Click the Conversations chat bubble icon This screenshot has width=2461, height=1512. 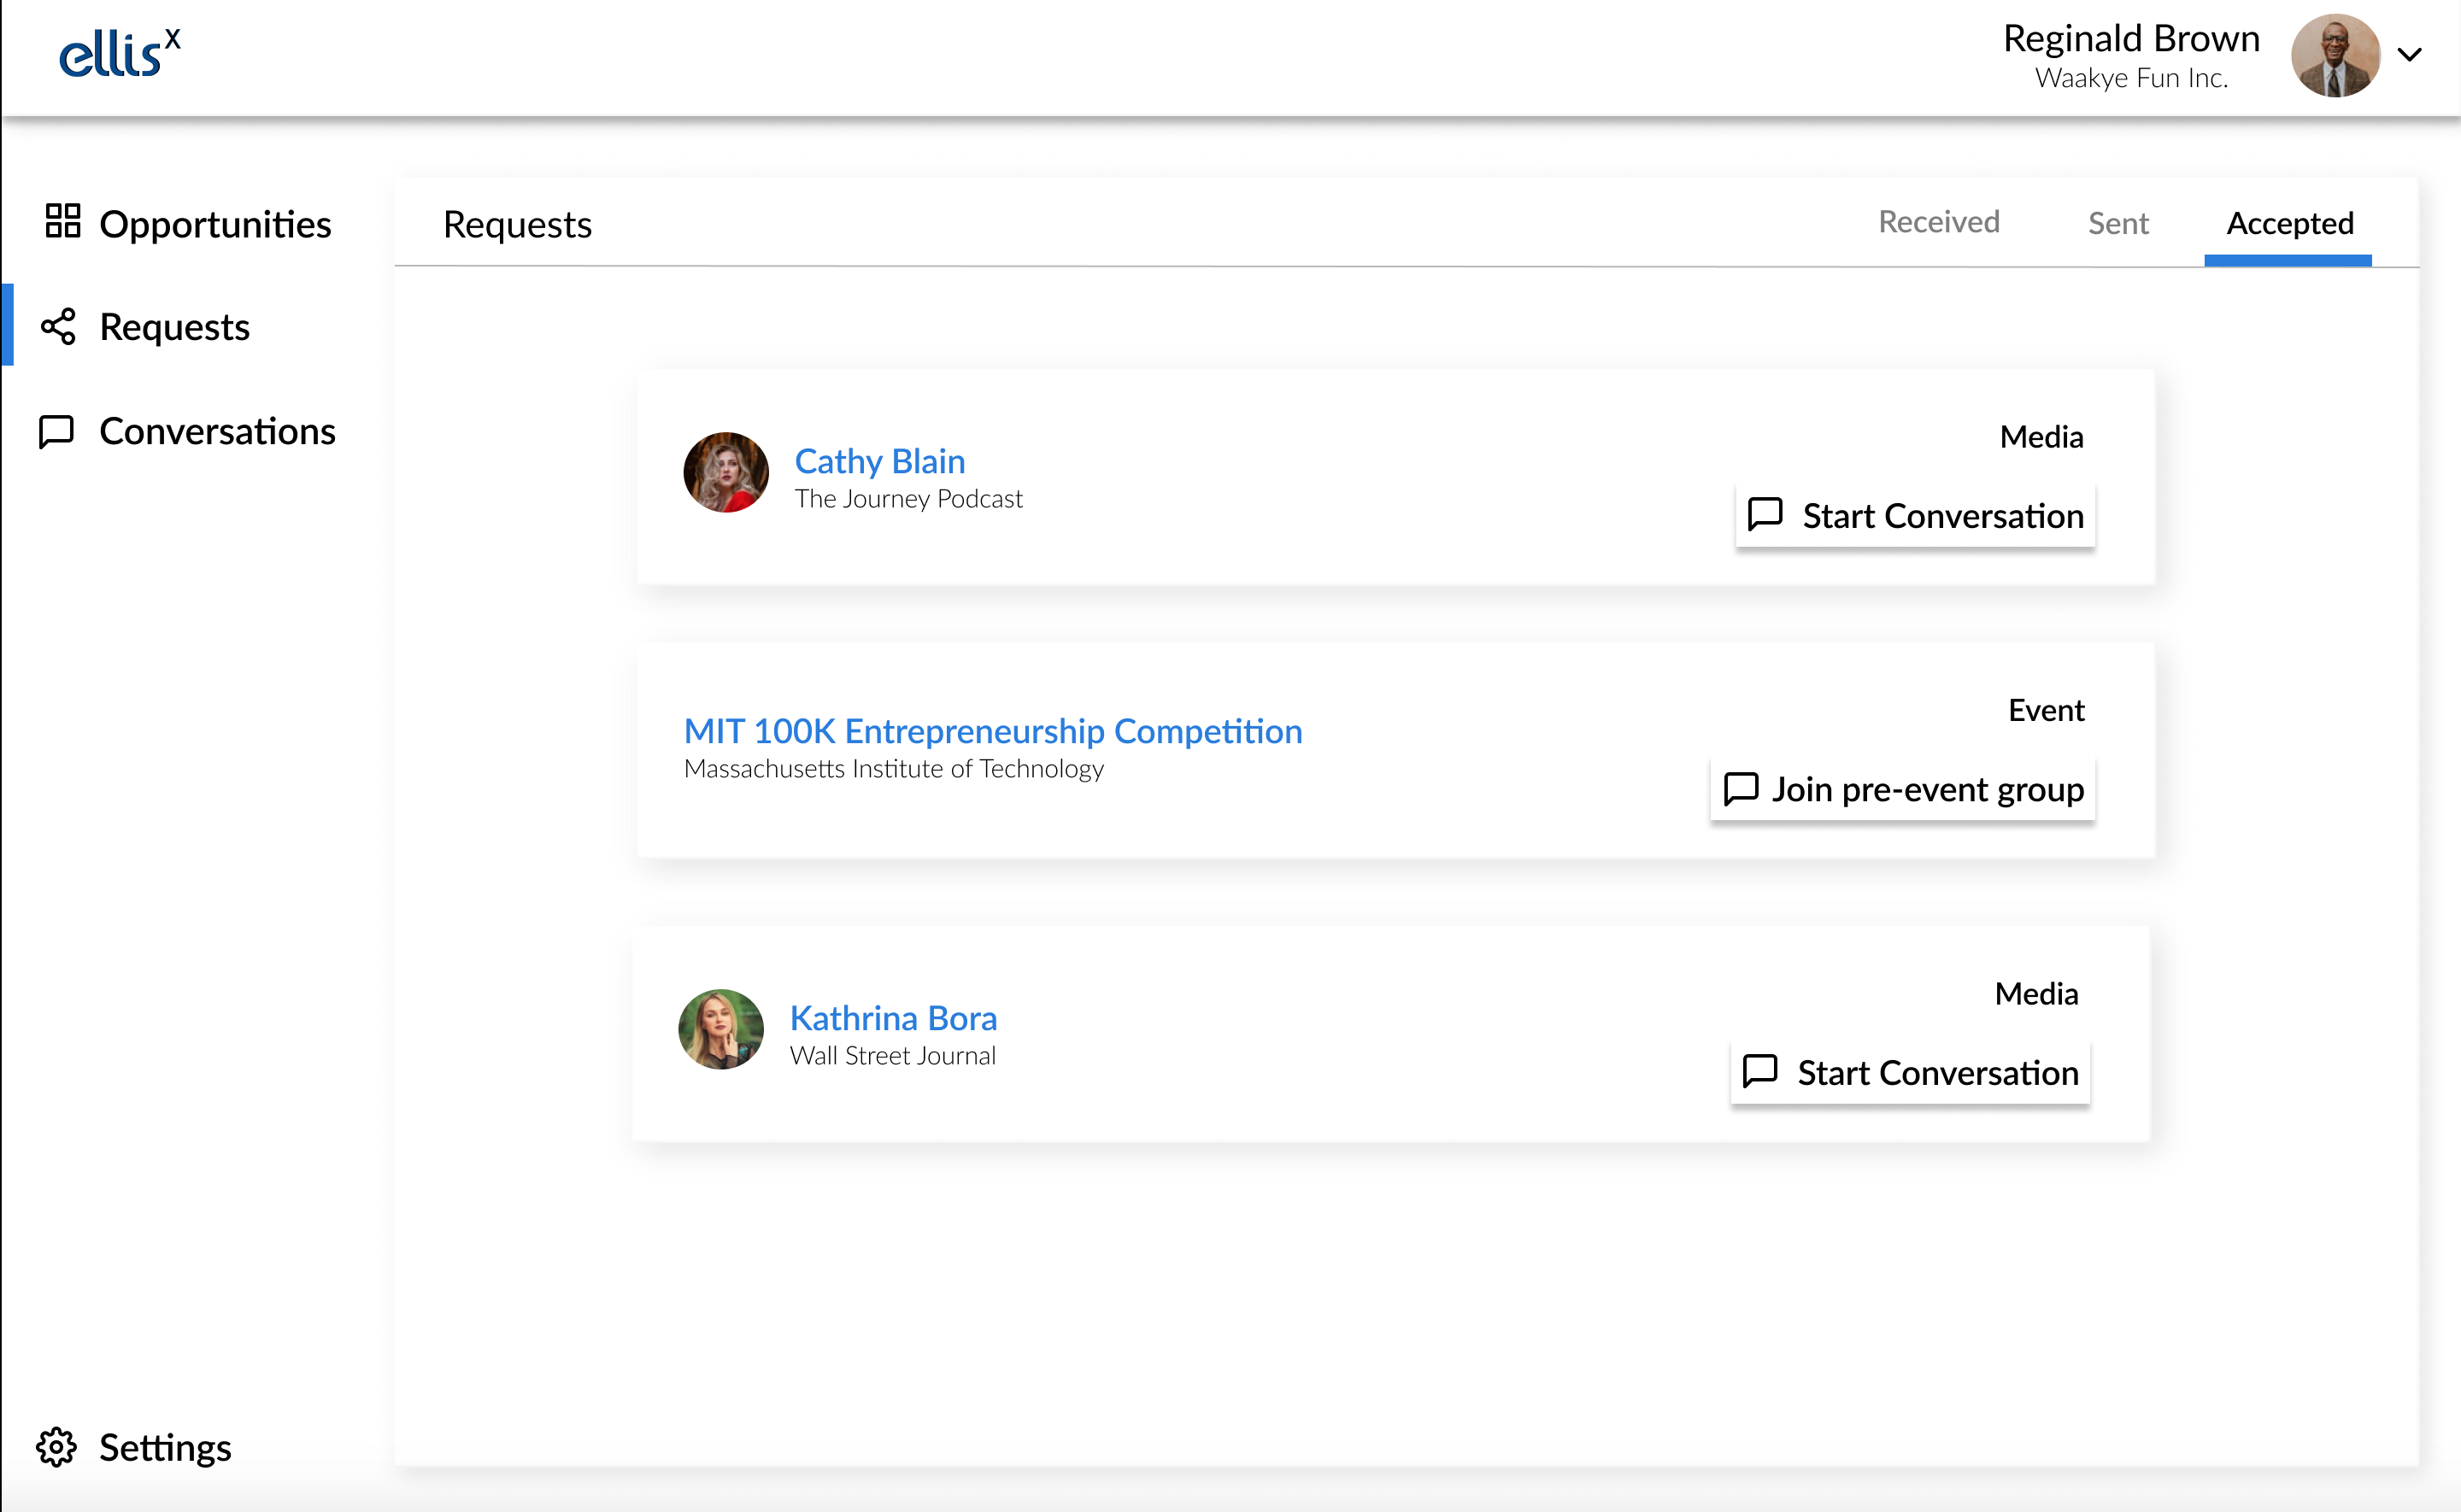pos(56,432)
